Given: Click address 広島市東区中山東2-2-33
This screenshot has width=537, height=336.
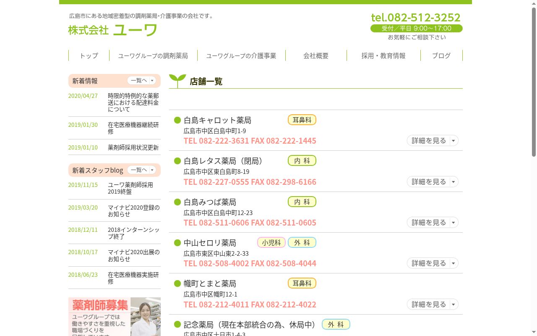Looking at the screenshot, I should tap(216, 254).
